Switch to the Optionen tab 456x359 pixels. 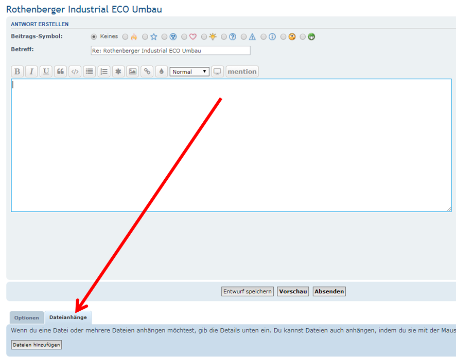tap(27, 318)
